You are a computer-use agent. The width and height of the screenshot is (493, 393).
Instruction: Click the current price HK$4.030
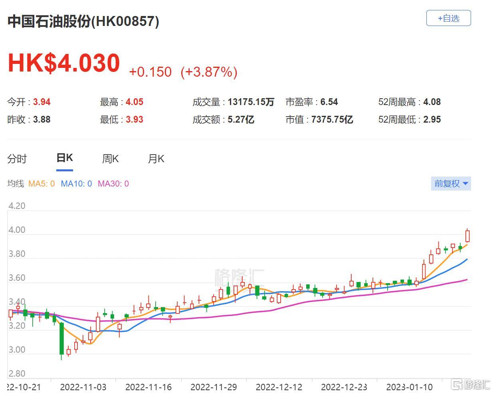point(64,63)
